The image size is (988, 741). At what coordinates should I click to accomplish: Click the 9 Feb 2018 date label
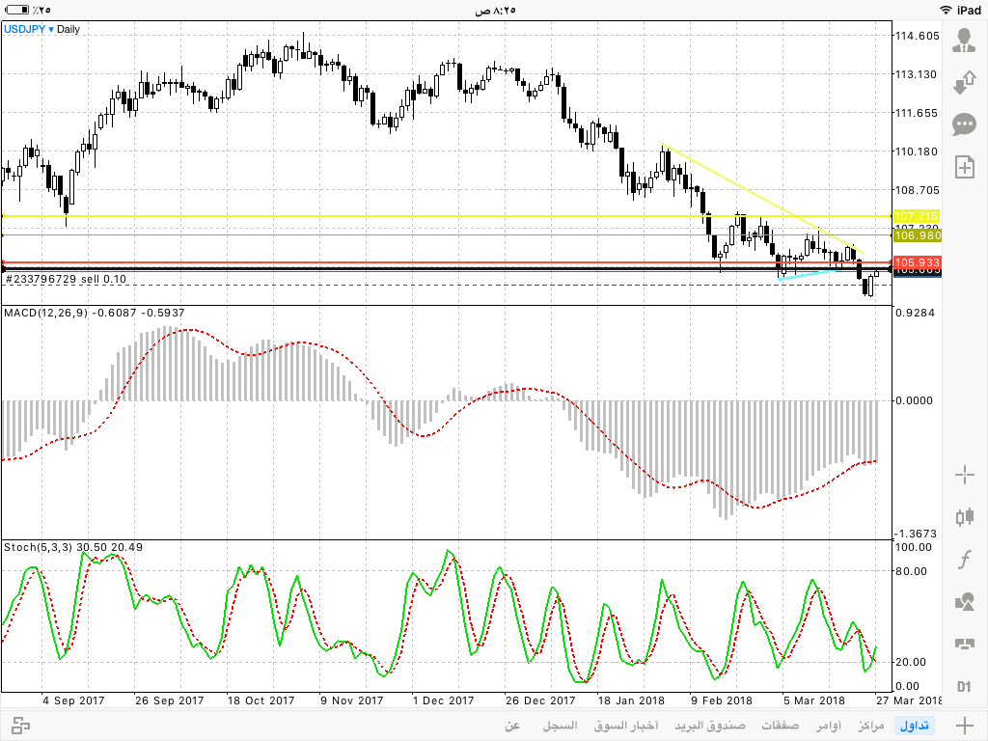pos(722,700)
